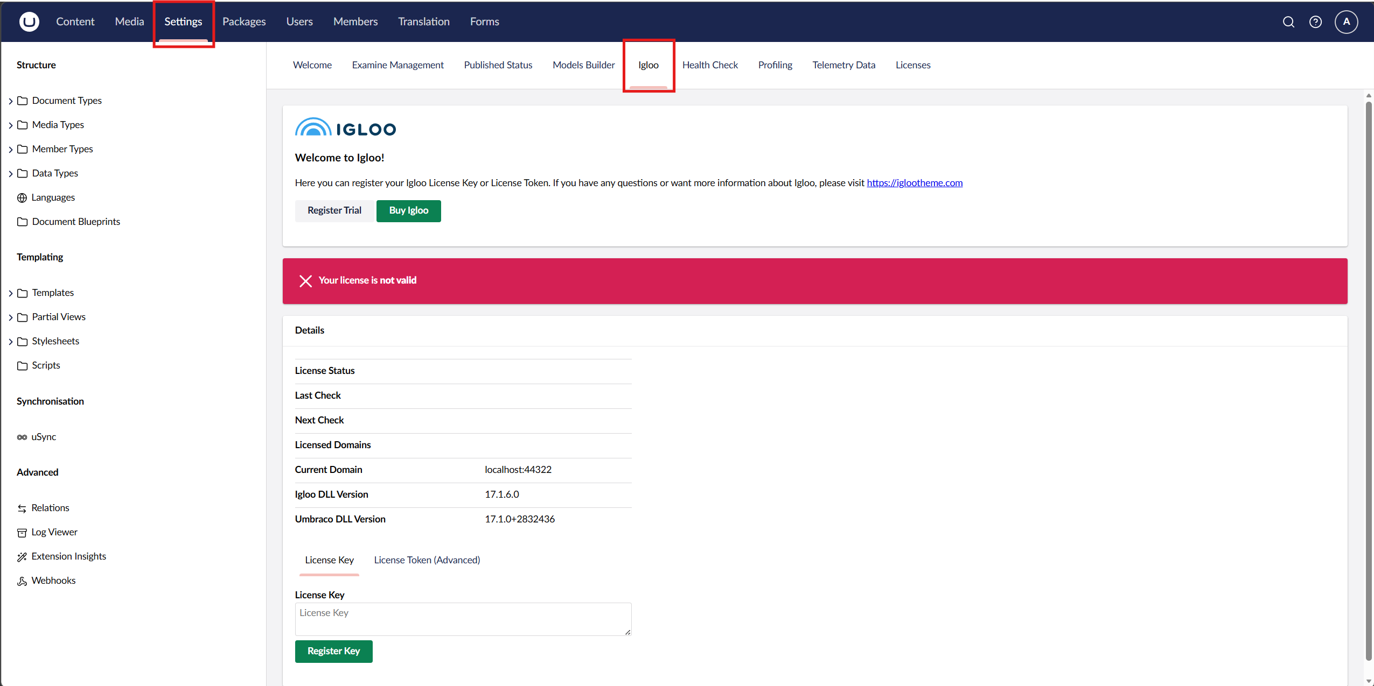Expand the Data Types tree node
1374x686 pixels.
click(x=10, y=173)
